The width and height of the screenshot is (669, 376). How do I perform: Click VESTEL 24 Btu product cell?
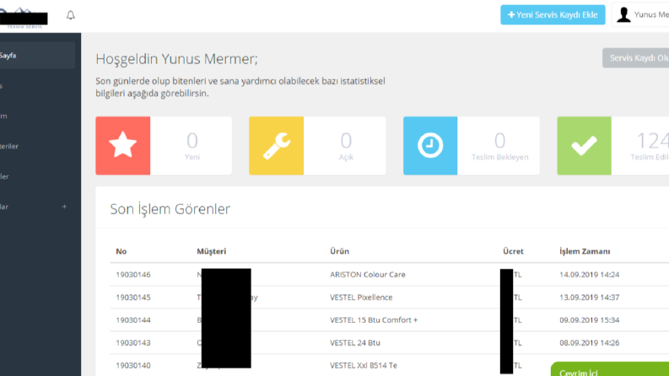click(355, 343)
